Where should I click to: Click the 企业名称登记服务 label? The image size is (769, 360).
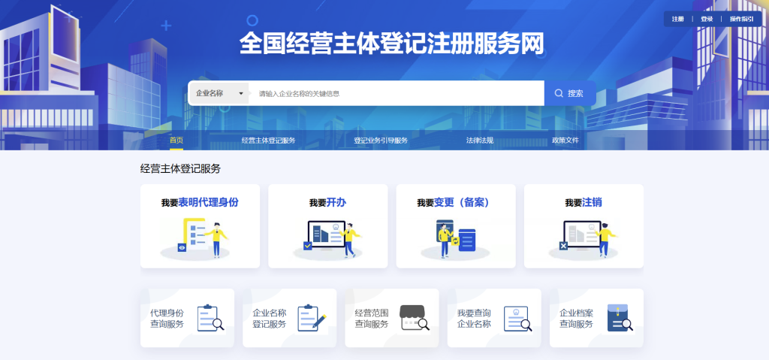pyautogui.click(x=270, y=318)
